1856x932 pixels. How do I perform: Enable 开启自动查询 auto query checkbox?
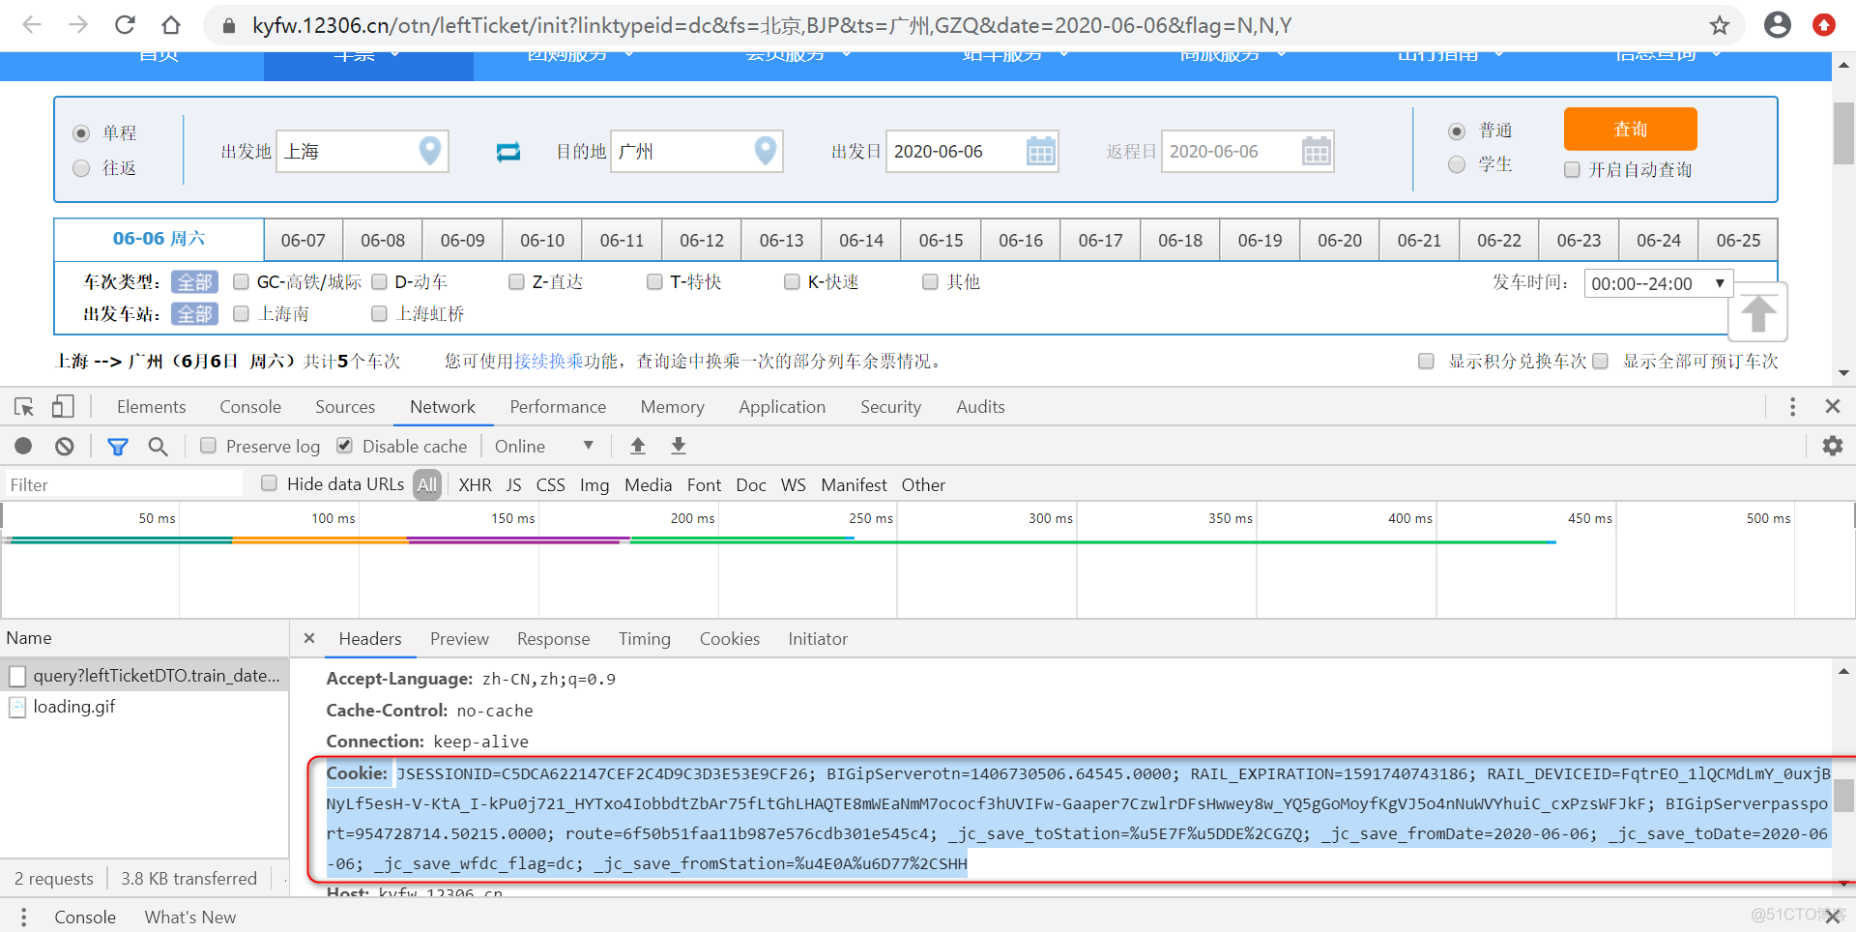pos(1573,170)
